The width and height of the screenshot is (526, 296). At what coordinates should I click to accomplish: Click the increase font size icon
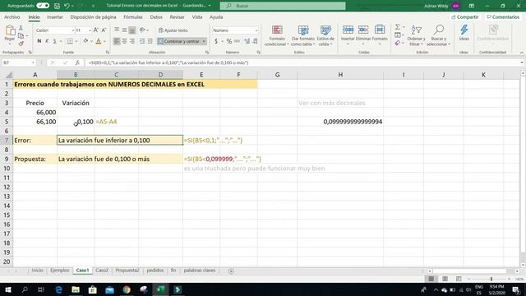click(x=96, y=30)
